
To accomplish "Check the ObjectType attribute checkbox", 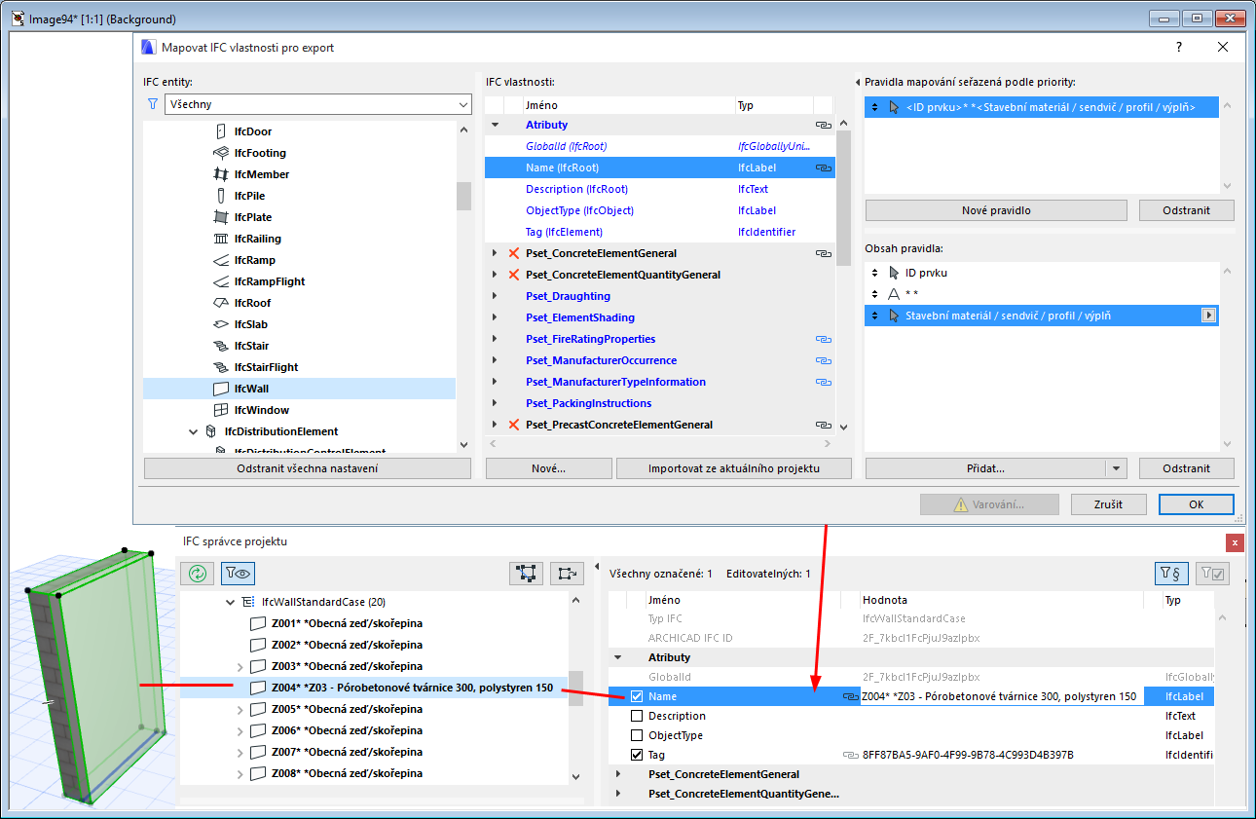I will [x=637, y=735].
